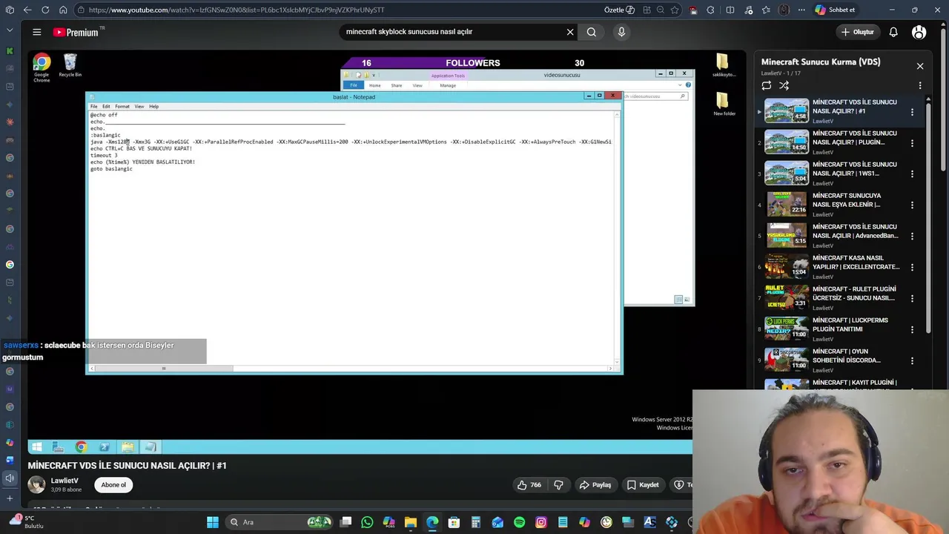949x534 pixels.
Task: Open WhatsApp from the taskbar
Action: (367, 522)
